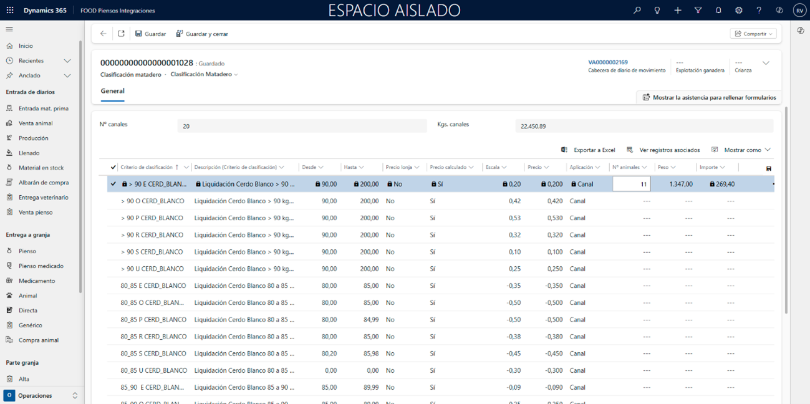
Task: Open the Compartir dropdown
Action: [753, 34]
